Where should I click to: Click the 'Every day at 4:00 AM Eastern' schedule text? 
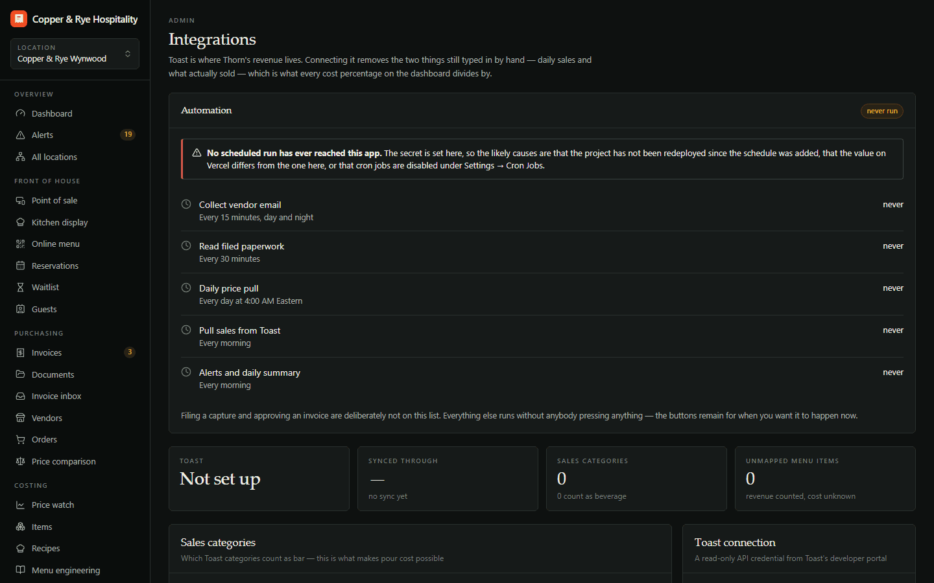pyautogui.click(x=251, y=301)
